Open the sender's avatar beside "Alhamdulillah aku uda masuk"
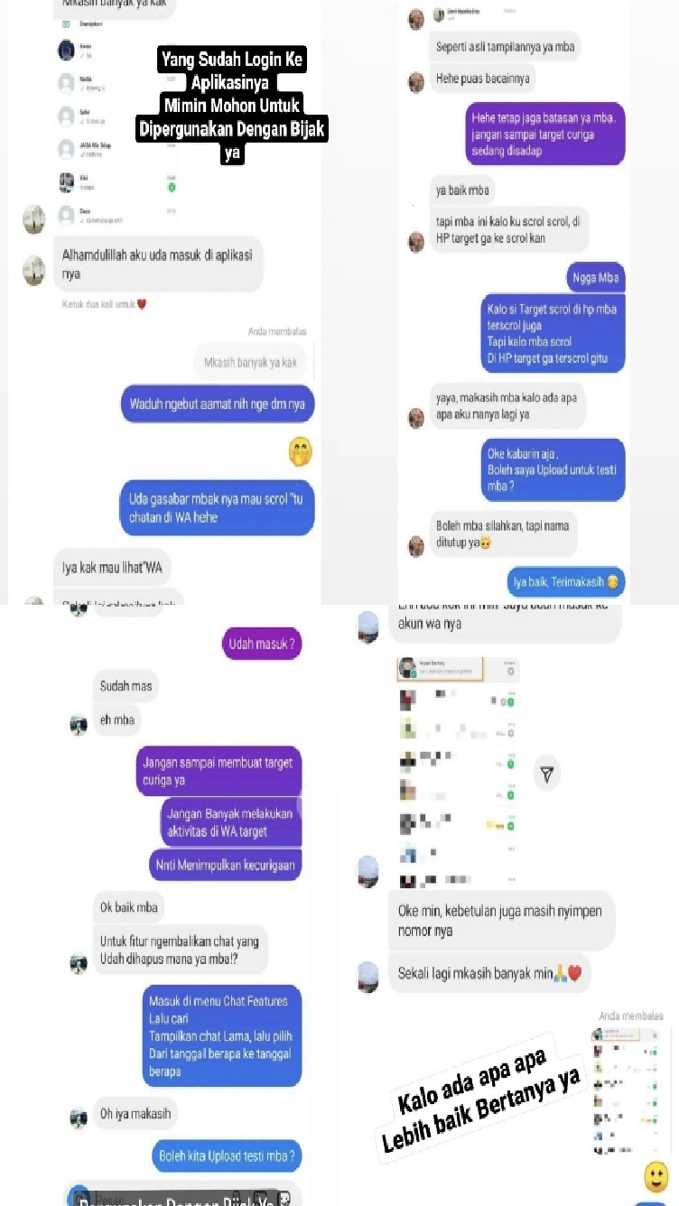 coord(34,270)
